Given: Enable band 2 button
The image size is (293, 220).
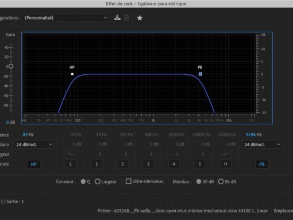Looking at the screenshot, I should pyautogui.click(x=122, y=164).
